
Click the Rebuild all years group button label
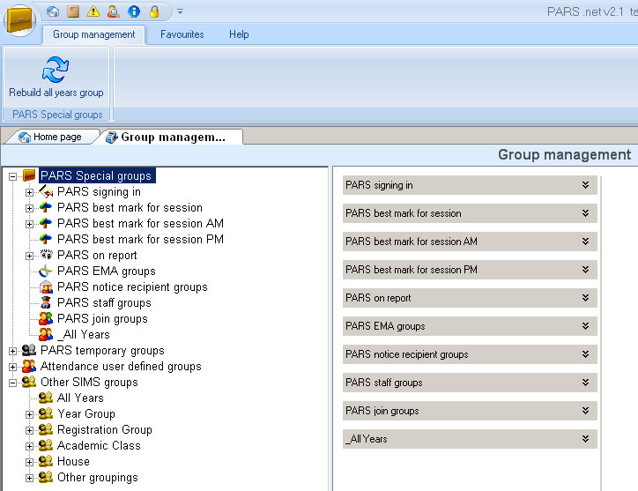56,93
